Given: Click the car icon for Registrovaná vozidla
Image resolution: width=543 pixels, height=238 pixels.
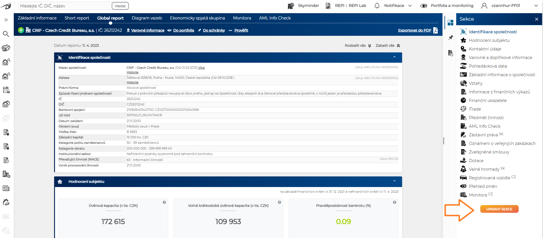Looking at the screenshot, I should pos(463,178).
